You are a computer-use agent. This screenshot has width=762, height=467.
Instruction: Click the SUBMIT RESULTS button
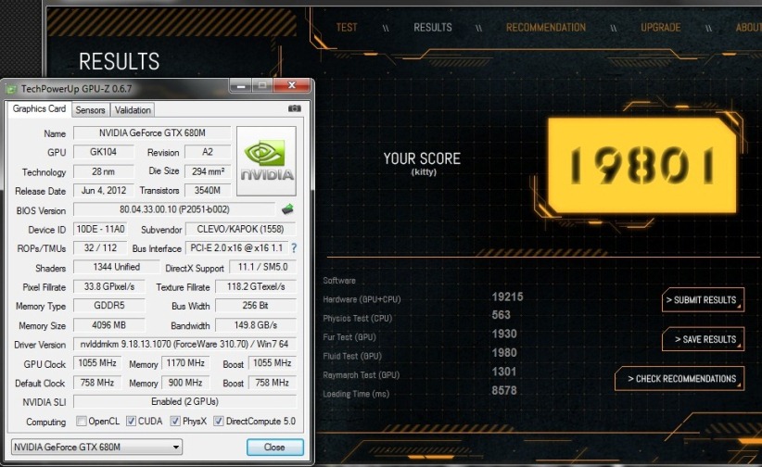point(703,300)
